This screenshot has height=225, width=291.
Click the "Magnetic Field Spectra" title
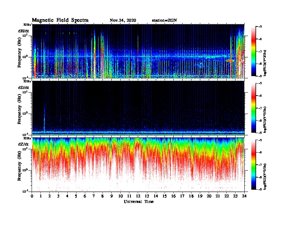coord(60,20)
